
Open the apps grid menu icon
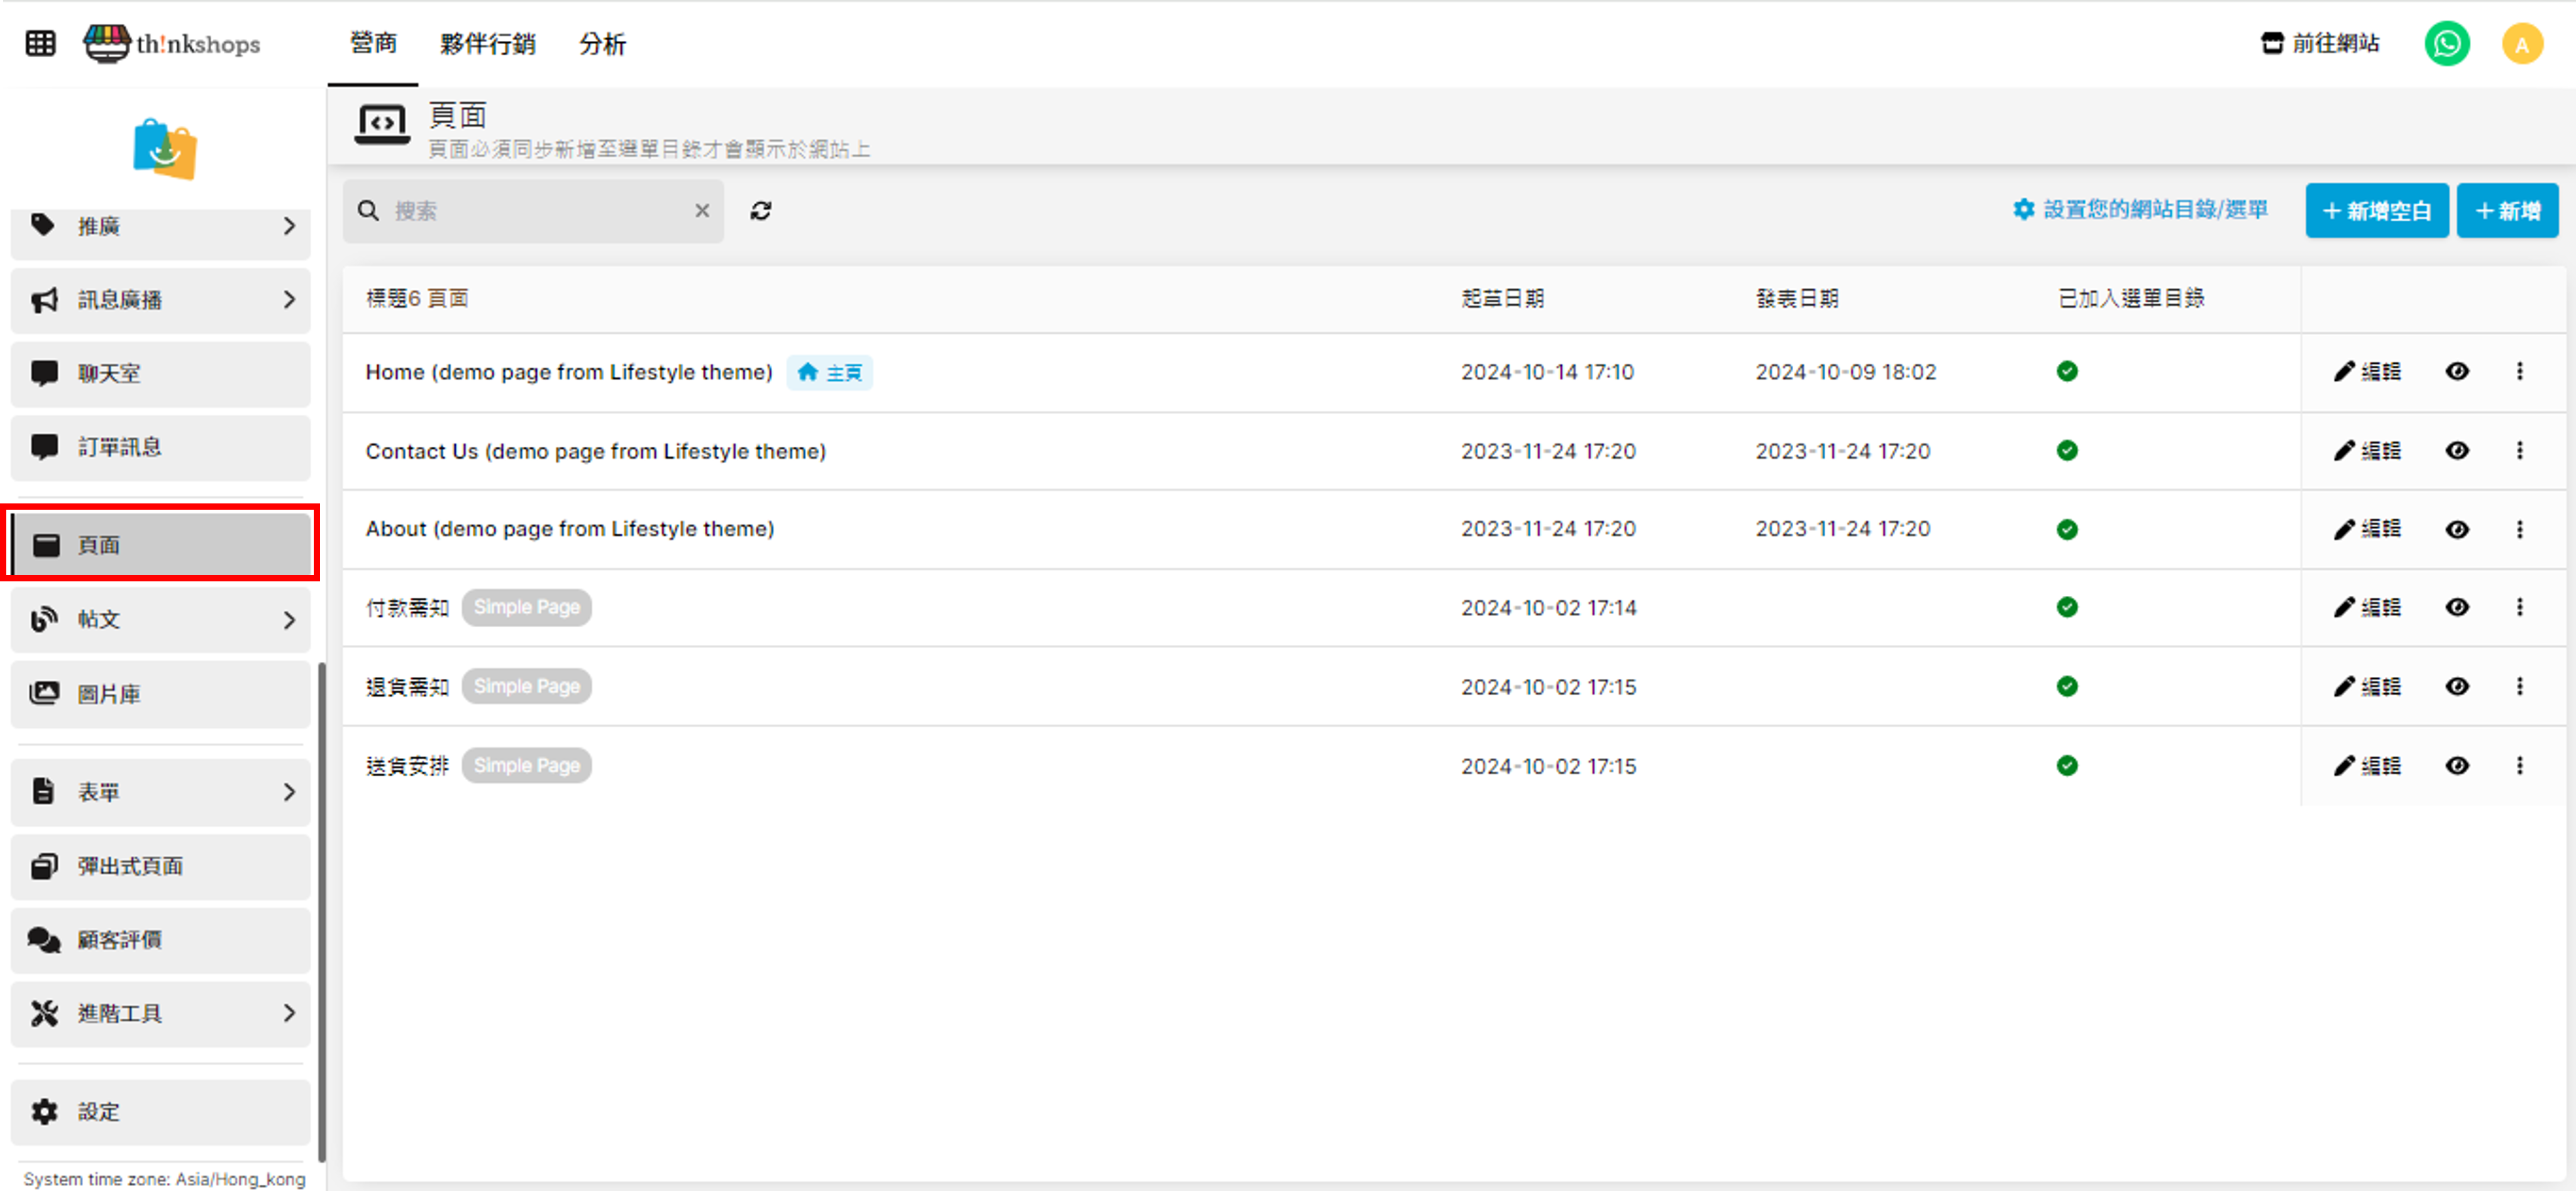tap(40, 43)
